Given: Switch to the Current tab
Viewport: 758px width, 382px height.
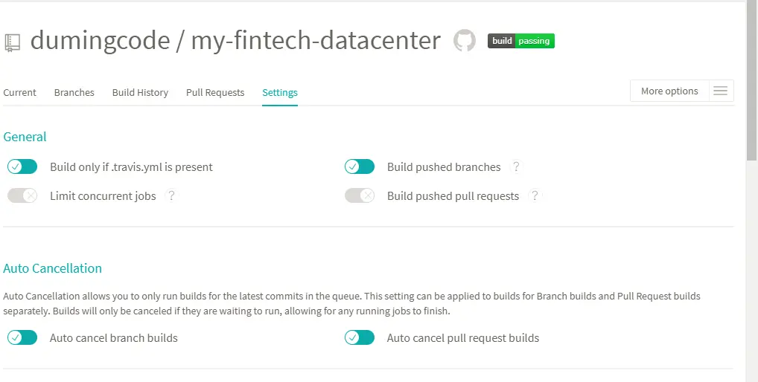Looking at the screenshot, I should click(20, 93).
